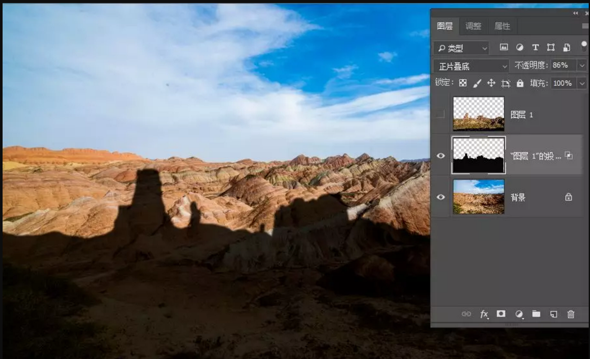Filter layers by type (T) layers icon
The image size is (590, 359).
[535, 47]
